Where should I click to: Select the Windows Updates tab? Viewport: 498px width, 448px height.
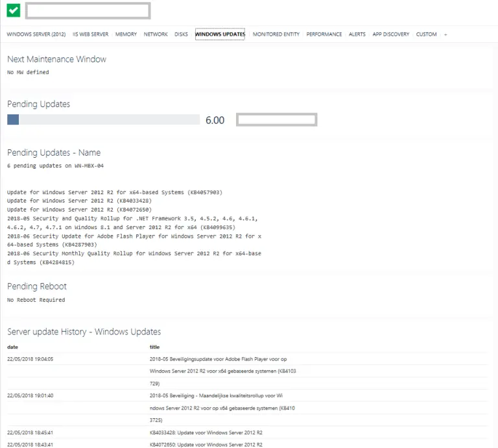pos(220,34)
